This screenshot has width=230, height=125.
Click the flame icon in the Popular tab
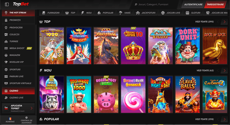tap(99, 13)
